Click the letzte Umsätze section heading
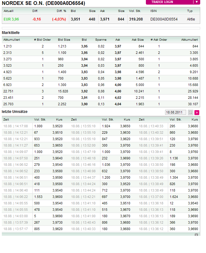The width and height of the screenshot is (206, 253). [x=15, y=112]
